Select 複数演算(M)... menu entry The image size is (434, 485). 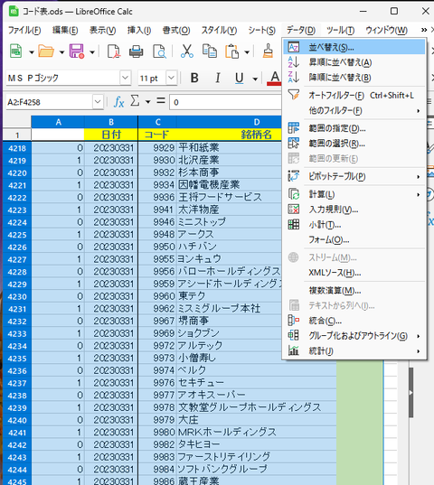pyautogui.click(x=354, y=291)
